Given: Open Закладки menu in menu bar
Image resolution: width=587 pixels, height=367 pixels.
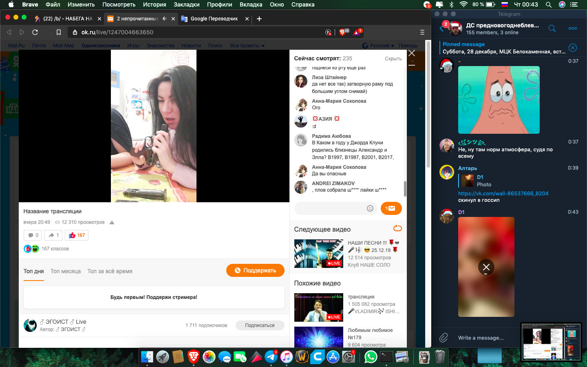Looking at the screenshot, I should click(186, 4).
